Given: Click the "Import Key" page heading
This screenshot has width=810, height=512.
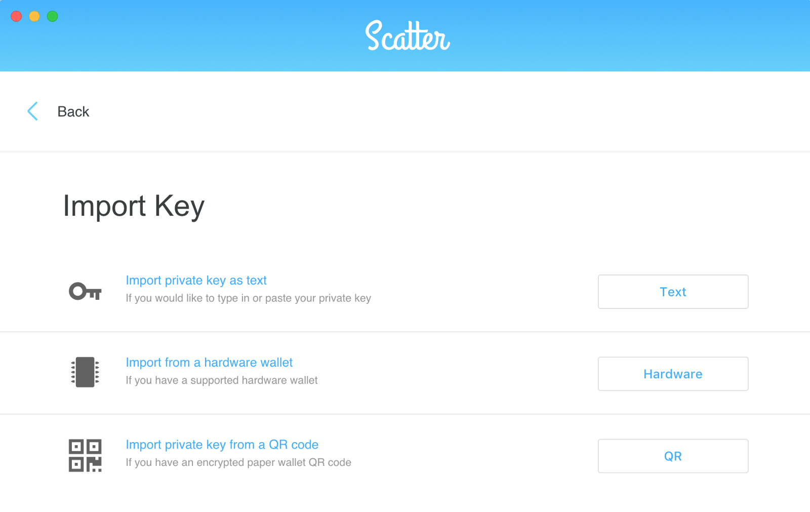Looking at the screenshot, I should pyautogui.click(x=134, y=206).
